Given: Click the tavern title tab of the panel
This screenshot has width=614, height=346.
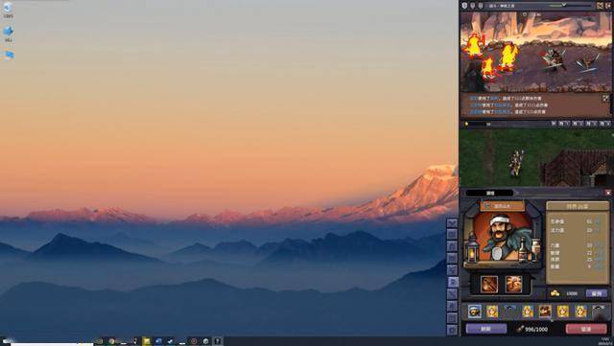Looking at the screenshot, I should coord(490,193).
